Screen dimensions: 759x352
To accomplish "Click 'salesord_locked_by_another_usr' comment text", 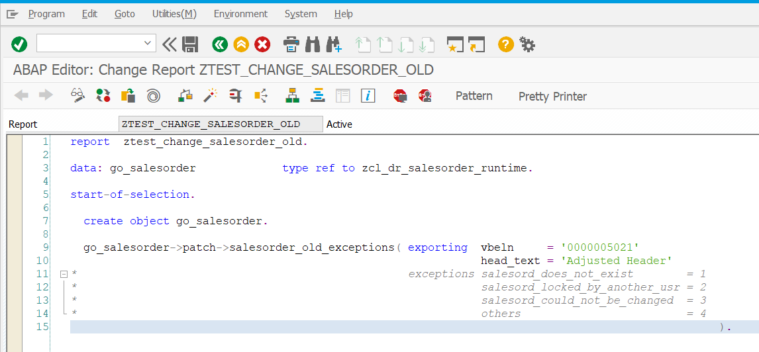I will (580, 287).
